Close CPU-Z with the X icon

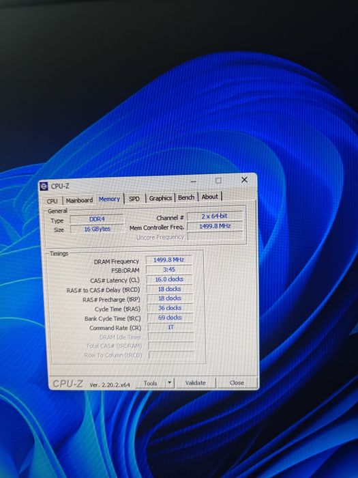click(x=244, y=180)
